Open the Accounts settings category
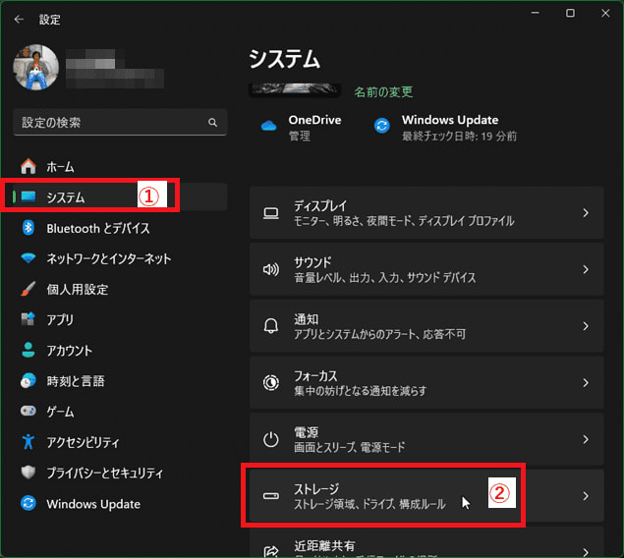The image size is (624, 558). point(69,351)
